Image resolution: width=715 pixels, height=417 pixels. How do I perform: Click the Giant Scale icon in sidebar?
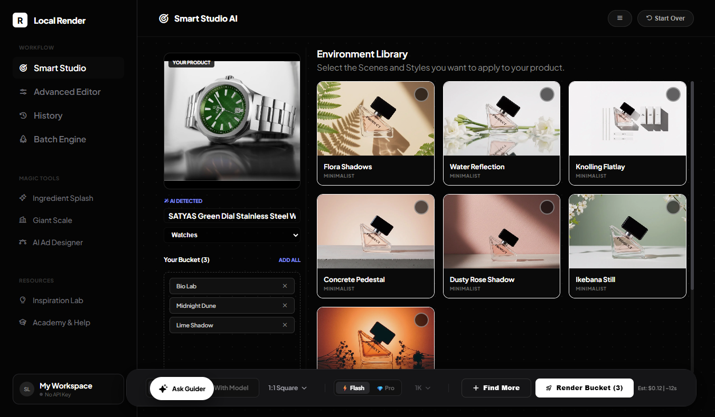(x=23, y=220)
